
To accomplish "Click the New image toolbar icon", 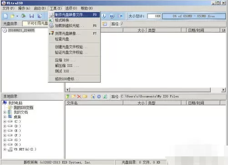I will click(5, 16).
